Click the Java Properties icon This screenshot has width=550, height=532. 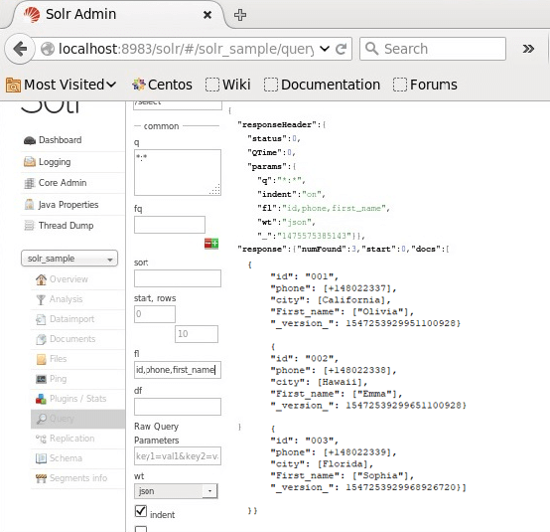click(x=30, y=205)
